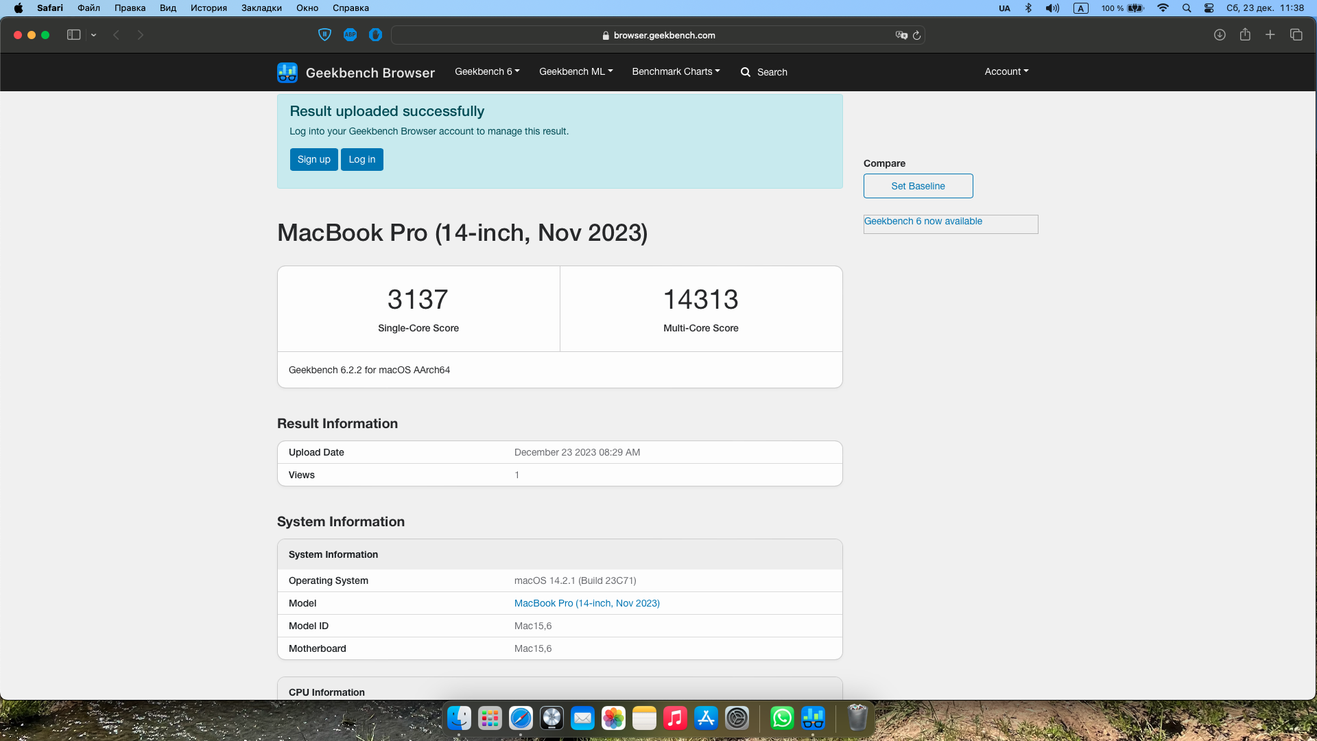Open a new tab with the plus icon
Image resolution: width=1317 pixels, height=741 pixels.
tap(1270, 35)
